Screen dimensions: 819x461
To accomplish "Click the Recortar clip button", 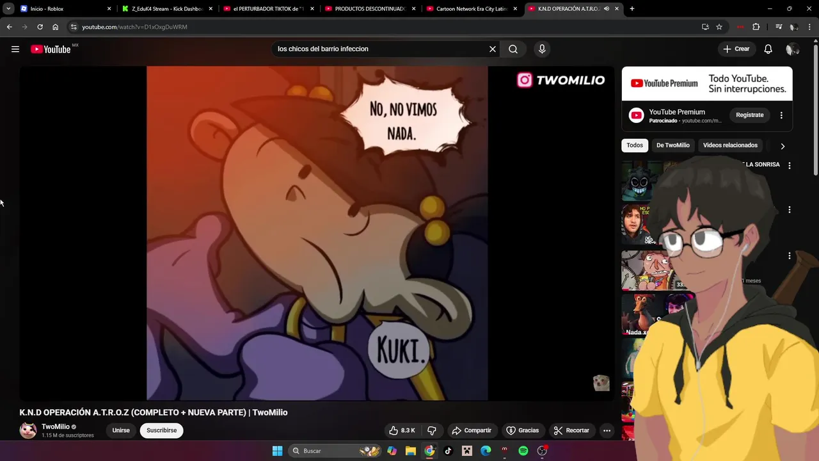I will click(571, 430).
